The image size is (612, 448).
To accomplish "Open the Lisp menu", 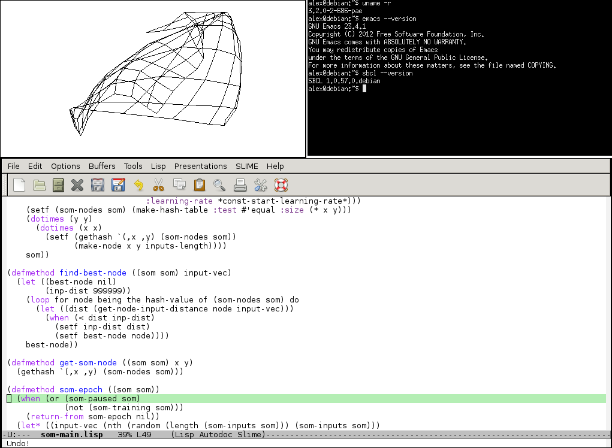I will [158, 166].
